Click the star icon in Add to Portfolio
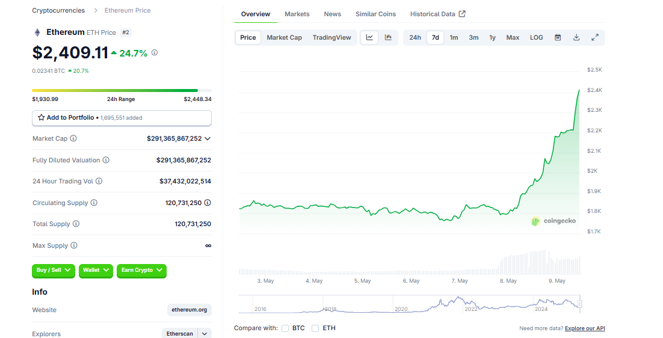Screen dimensions: 663x338 click(41, 117)
